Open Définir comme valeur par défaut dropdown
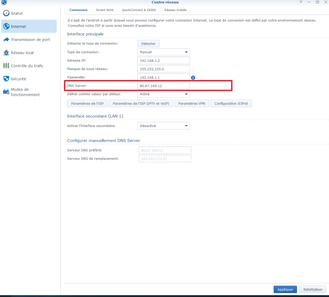 pos(164,94)
